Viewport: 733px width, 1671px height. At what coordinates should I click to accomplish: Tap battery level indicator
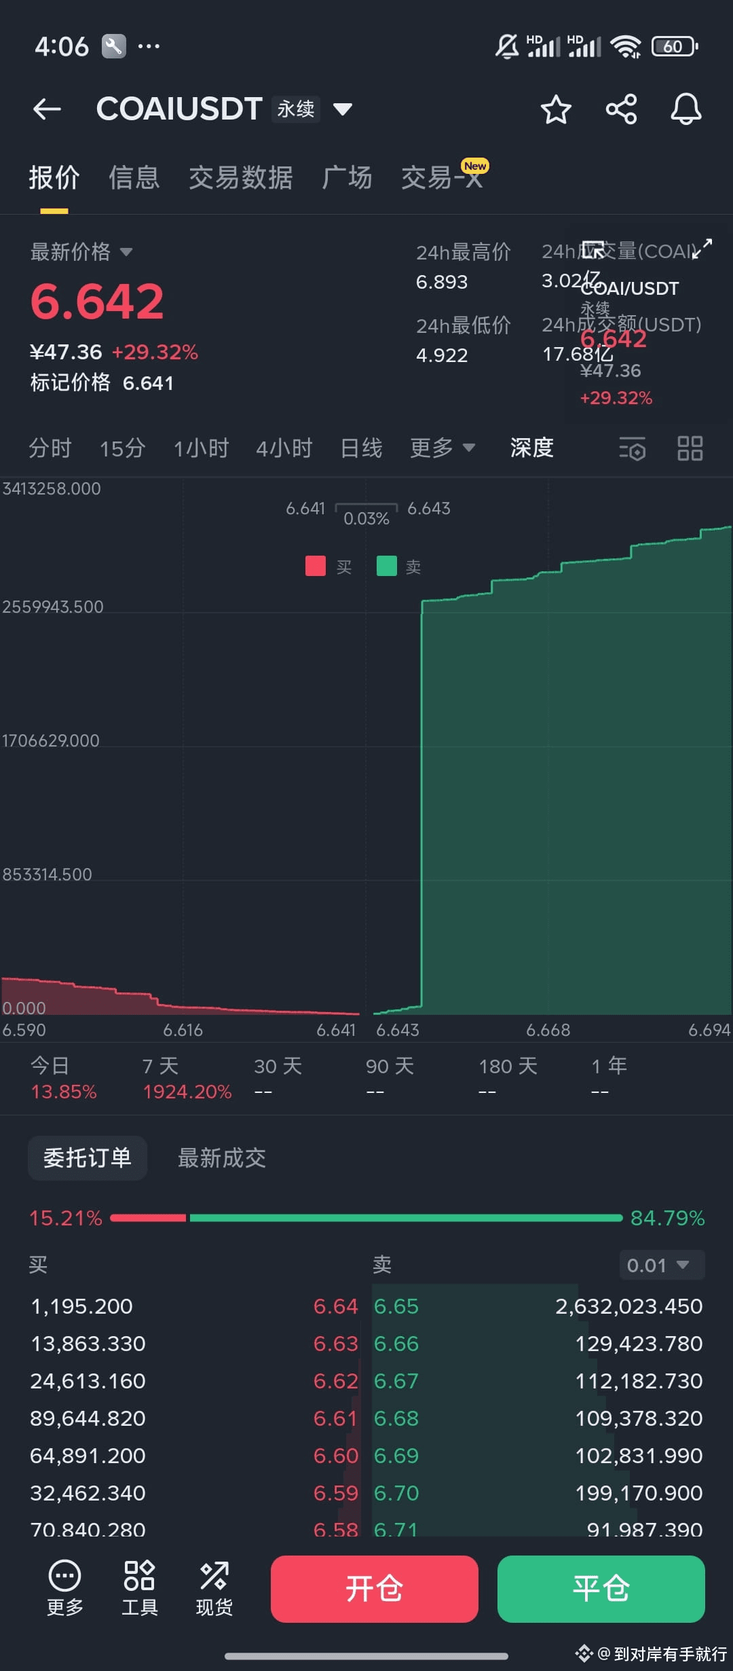(x=675, y=46)
